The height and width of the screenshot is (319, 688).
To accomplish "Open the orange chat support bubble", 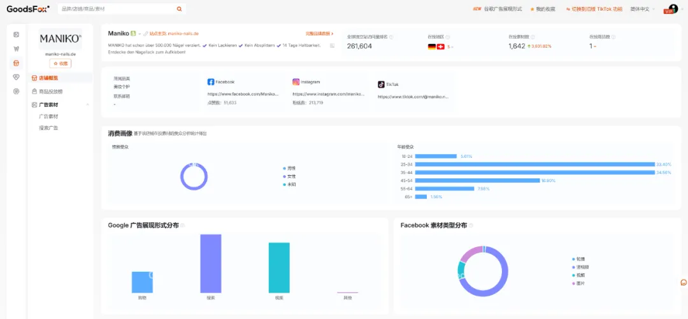I will [683, 282].
